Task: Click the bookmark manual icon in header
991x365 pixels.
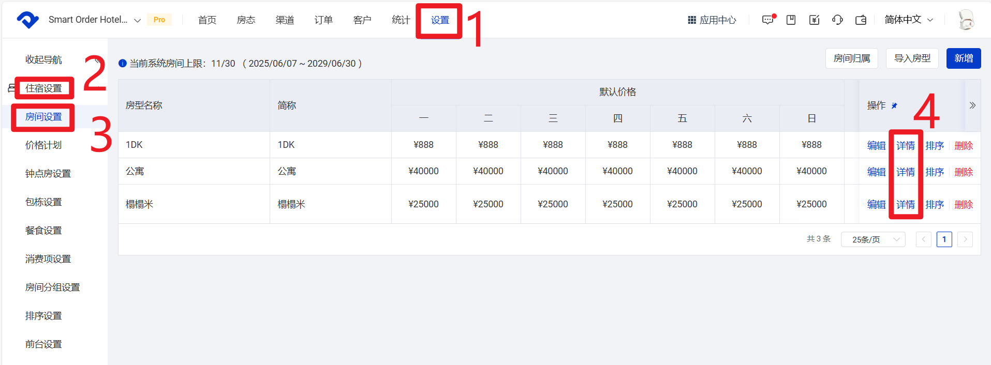Action: [791, 20]
